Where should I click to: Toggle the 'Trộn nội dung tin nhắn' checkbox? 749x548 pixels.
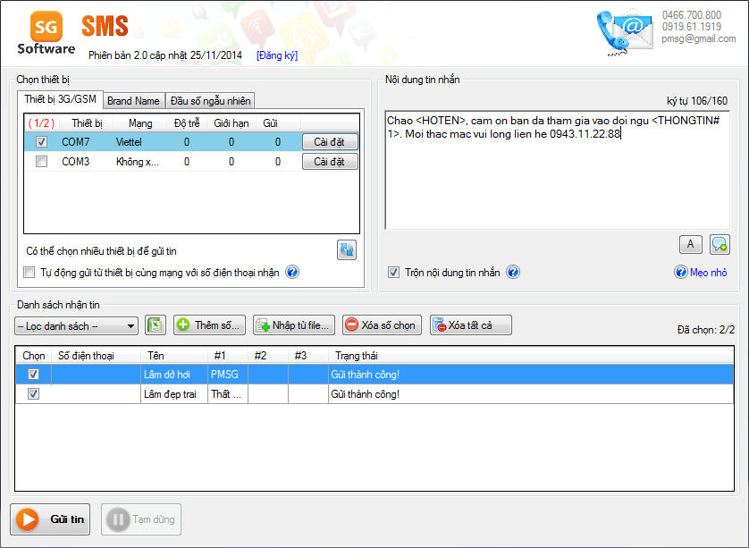394,273
